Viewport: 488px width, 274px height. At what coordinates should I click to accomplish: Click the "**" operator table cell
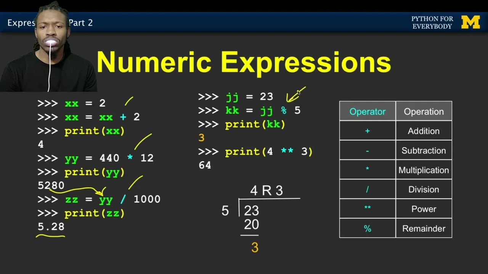pos(368,209)
